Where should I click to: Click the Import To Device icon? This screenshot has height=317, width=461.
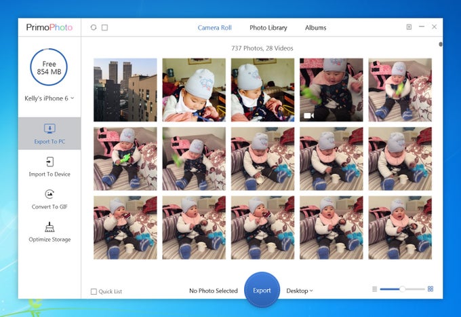pyautogui.click(x=49, y=162)
